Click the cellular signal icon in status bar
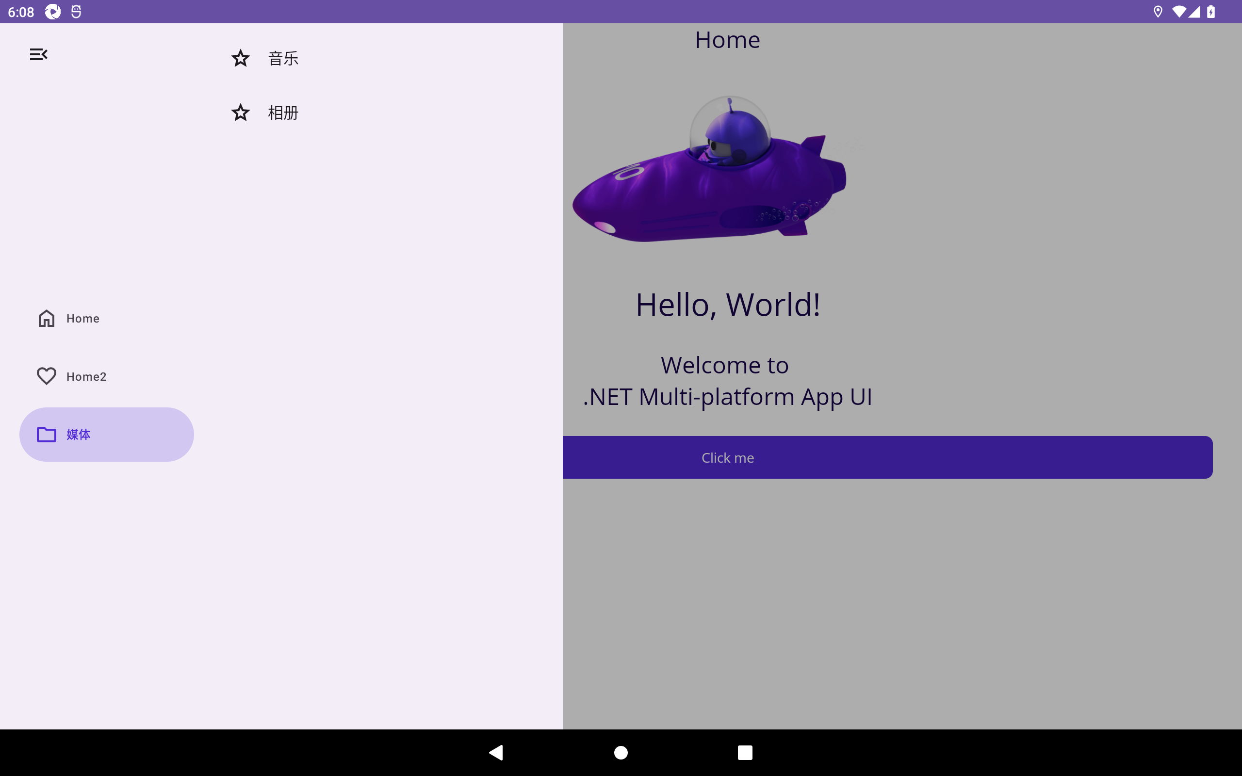 [1194, 11]
